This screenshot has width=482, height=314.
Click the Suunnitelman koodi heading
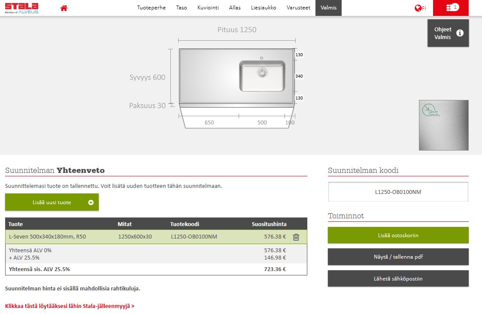[363, 170]
